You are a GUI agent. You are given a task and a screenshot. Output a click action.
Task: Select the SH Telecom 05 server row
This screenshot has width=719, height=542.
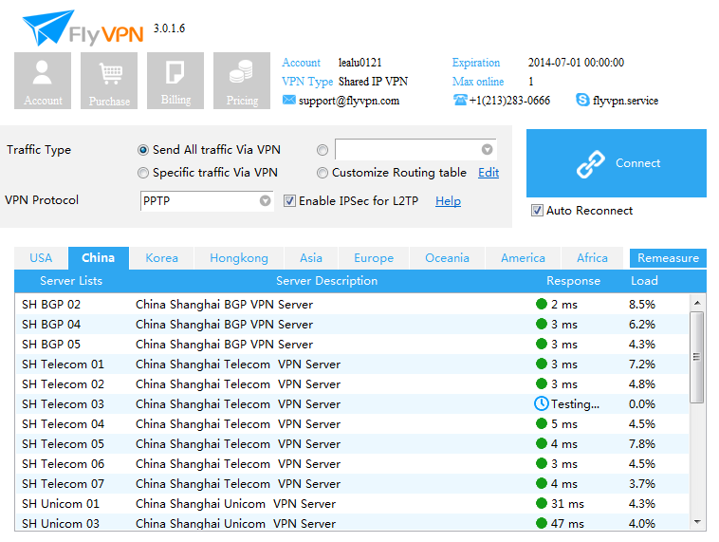pos(352,443)
